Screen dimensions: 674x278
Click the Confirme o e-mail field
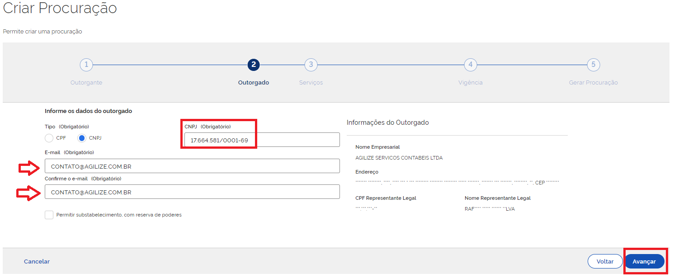point(192,192)
